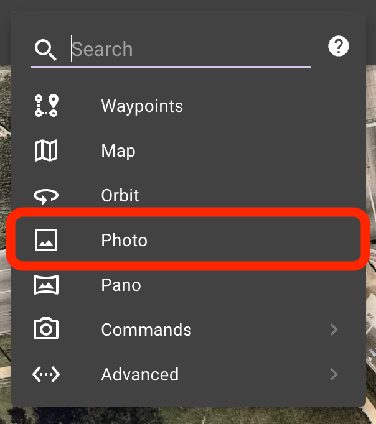Viewport: 376px width, 424px height.
Task: Select the Waypoints menu entry
Action: (x=188, y=106)
